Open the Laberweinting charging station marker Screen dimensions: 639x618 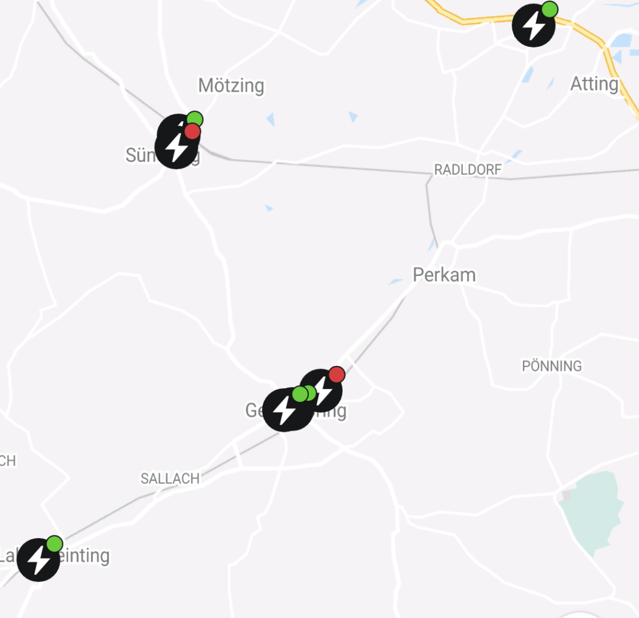tap(38, 560)
